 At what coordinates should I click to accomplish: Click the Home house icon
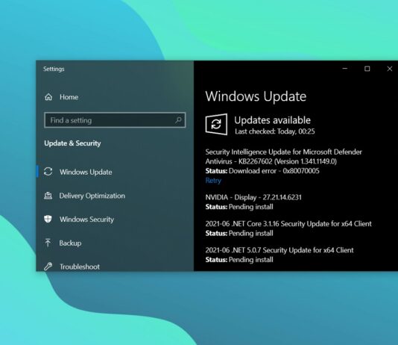coord(48,97)
